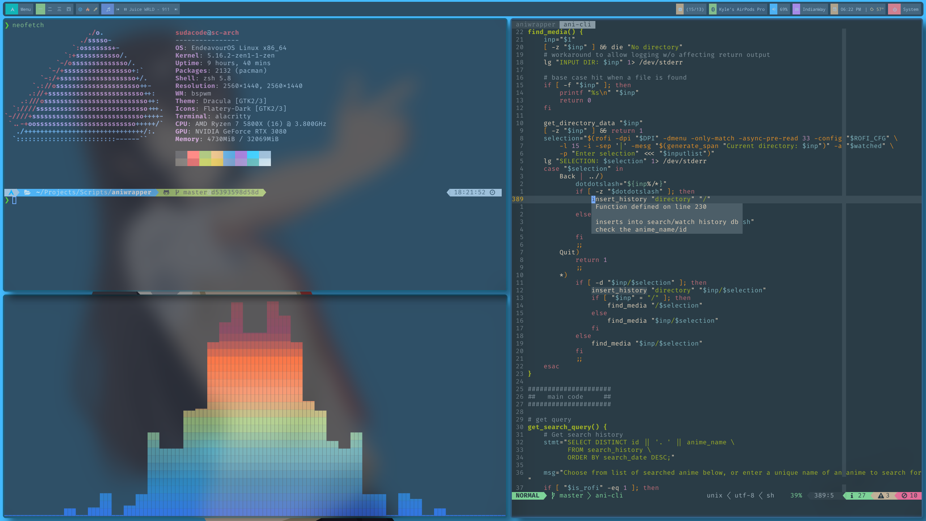Open the Menu dropdown in the bar
926x521 pixels.
click(25, 9)
